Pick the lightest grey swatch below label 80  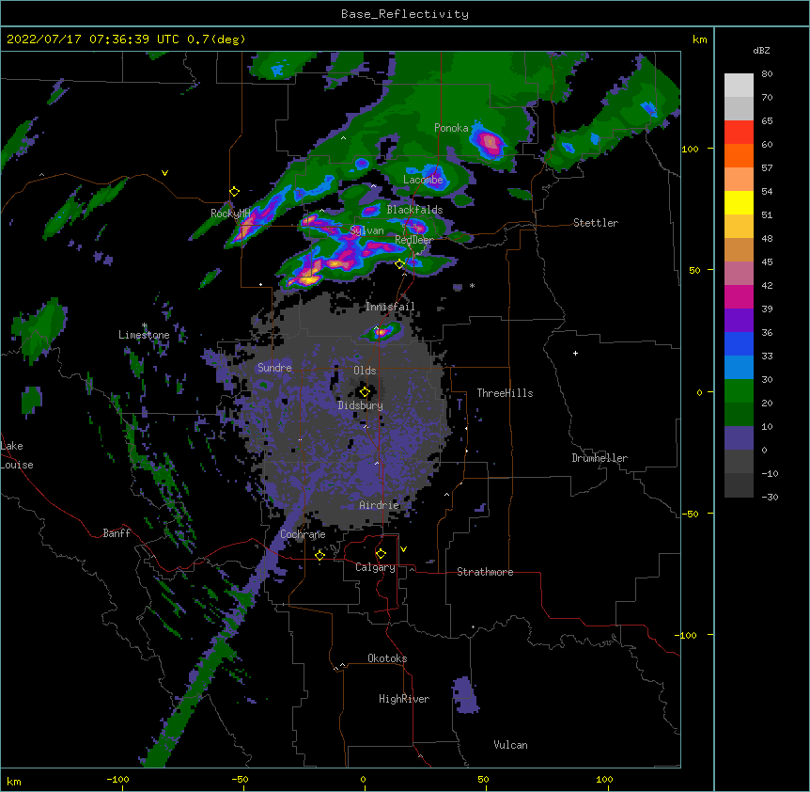[739, 86]
